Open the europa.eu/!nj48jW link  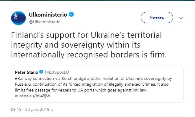(x=33, y=96)
